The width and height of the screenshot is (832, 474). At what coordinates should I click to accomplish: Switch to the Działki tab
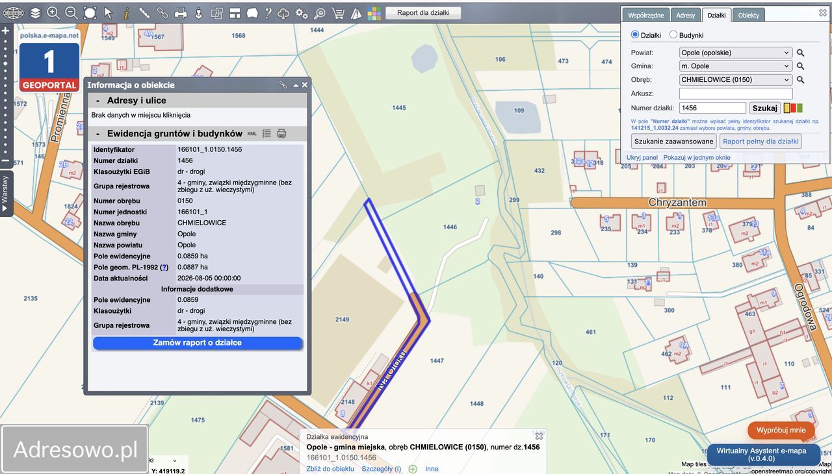tap(716, 16)
